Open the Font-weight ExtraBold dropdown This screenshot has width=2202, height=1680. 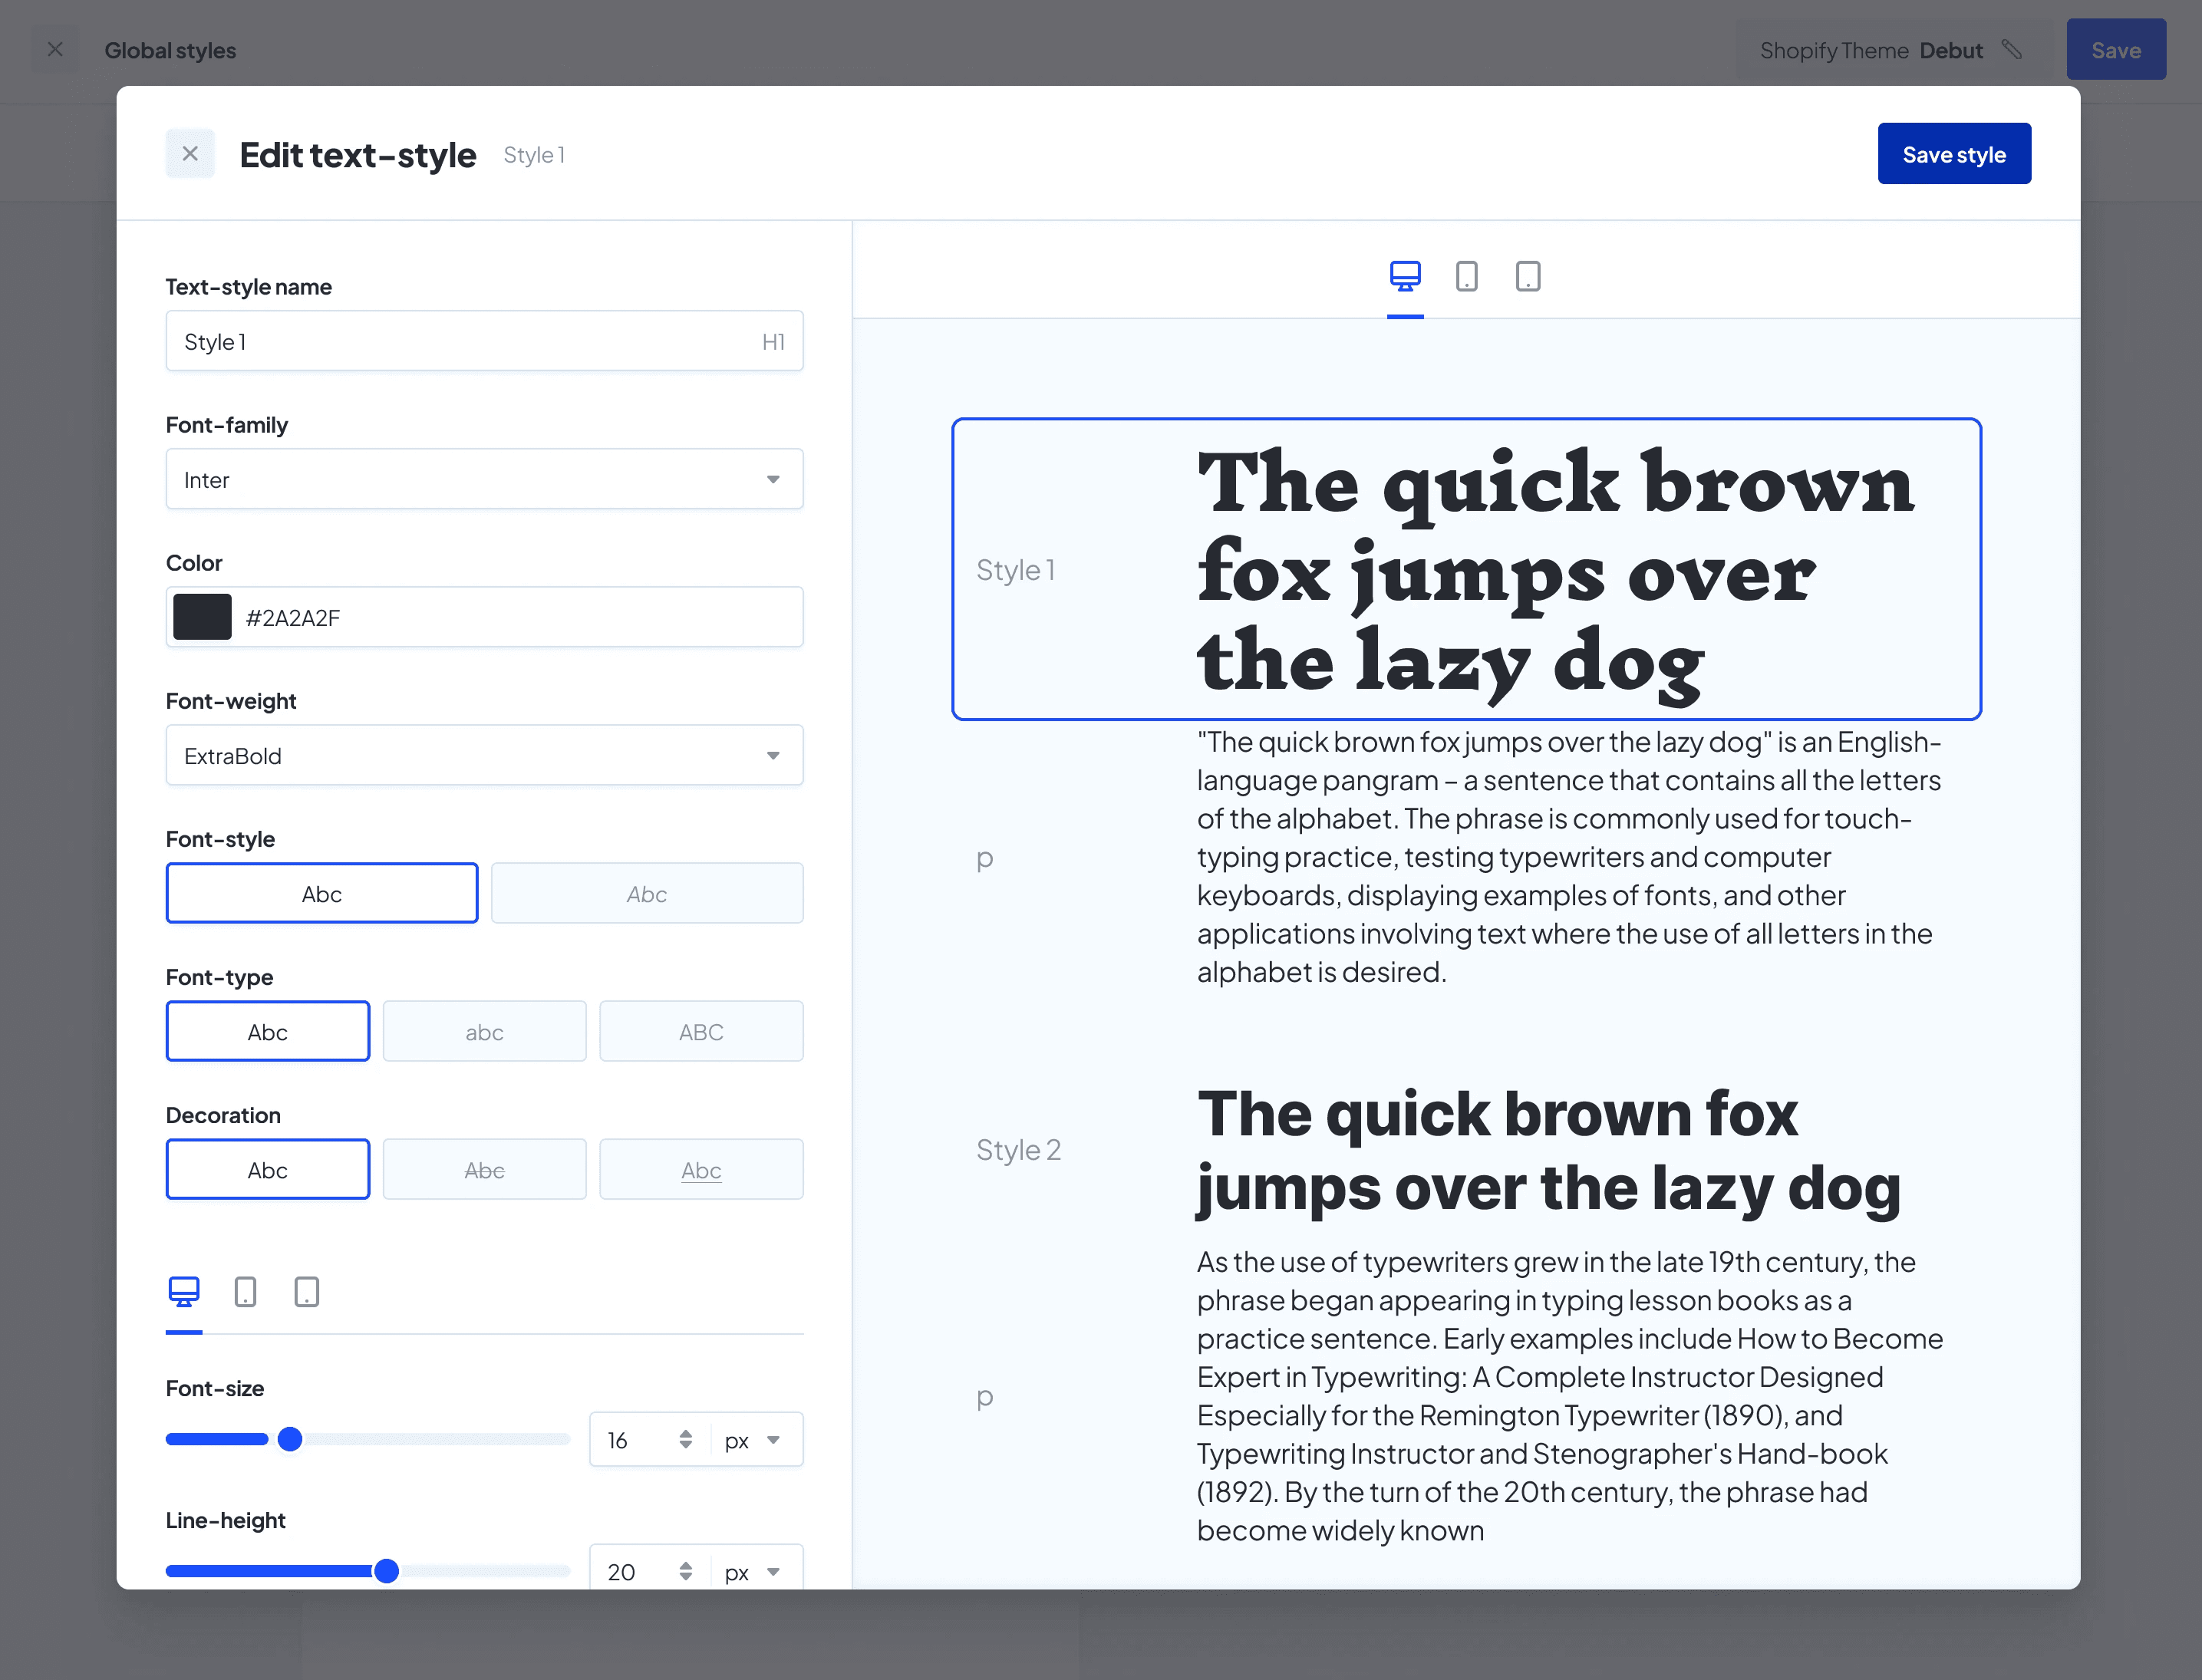484,755
